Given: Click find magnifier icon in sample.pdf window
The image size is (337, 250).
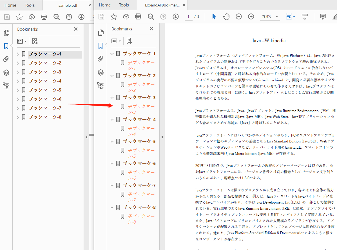Looking at the screenshot, I should coord(57,17).
